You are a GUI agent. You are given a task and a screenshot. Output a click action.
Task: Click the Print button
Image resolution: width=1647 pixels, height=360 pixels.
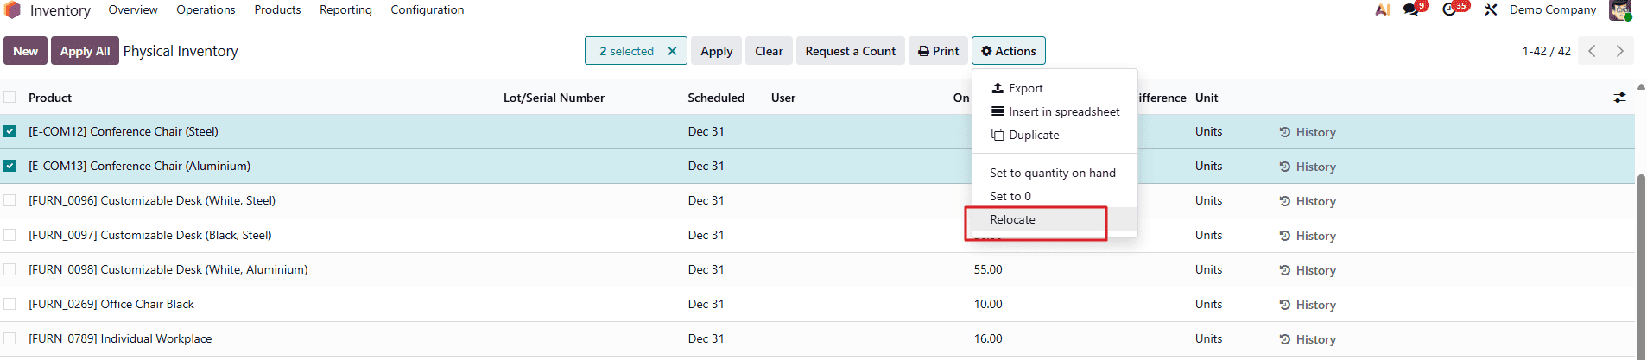coord(938,51)
